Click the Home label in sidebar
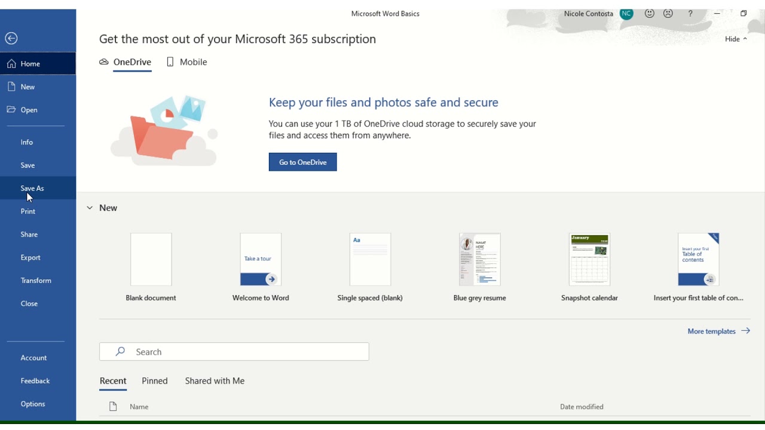765x430 pixels. [x=30, y=64]
